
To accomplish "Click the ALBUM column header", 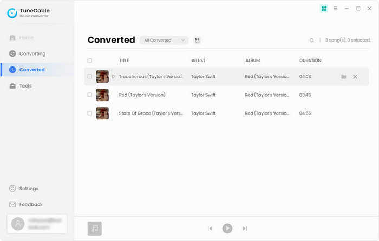I will point(253,61).
